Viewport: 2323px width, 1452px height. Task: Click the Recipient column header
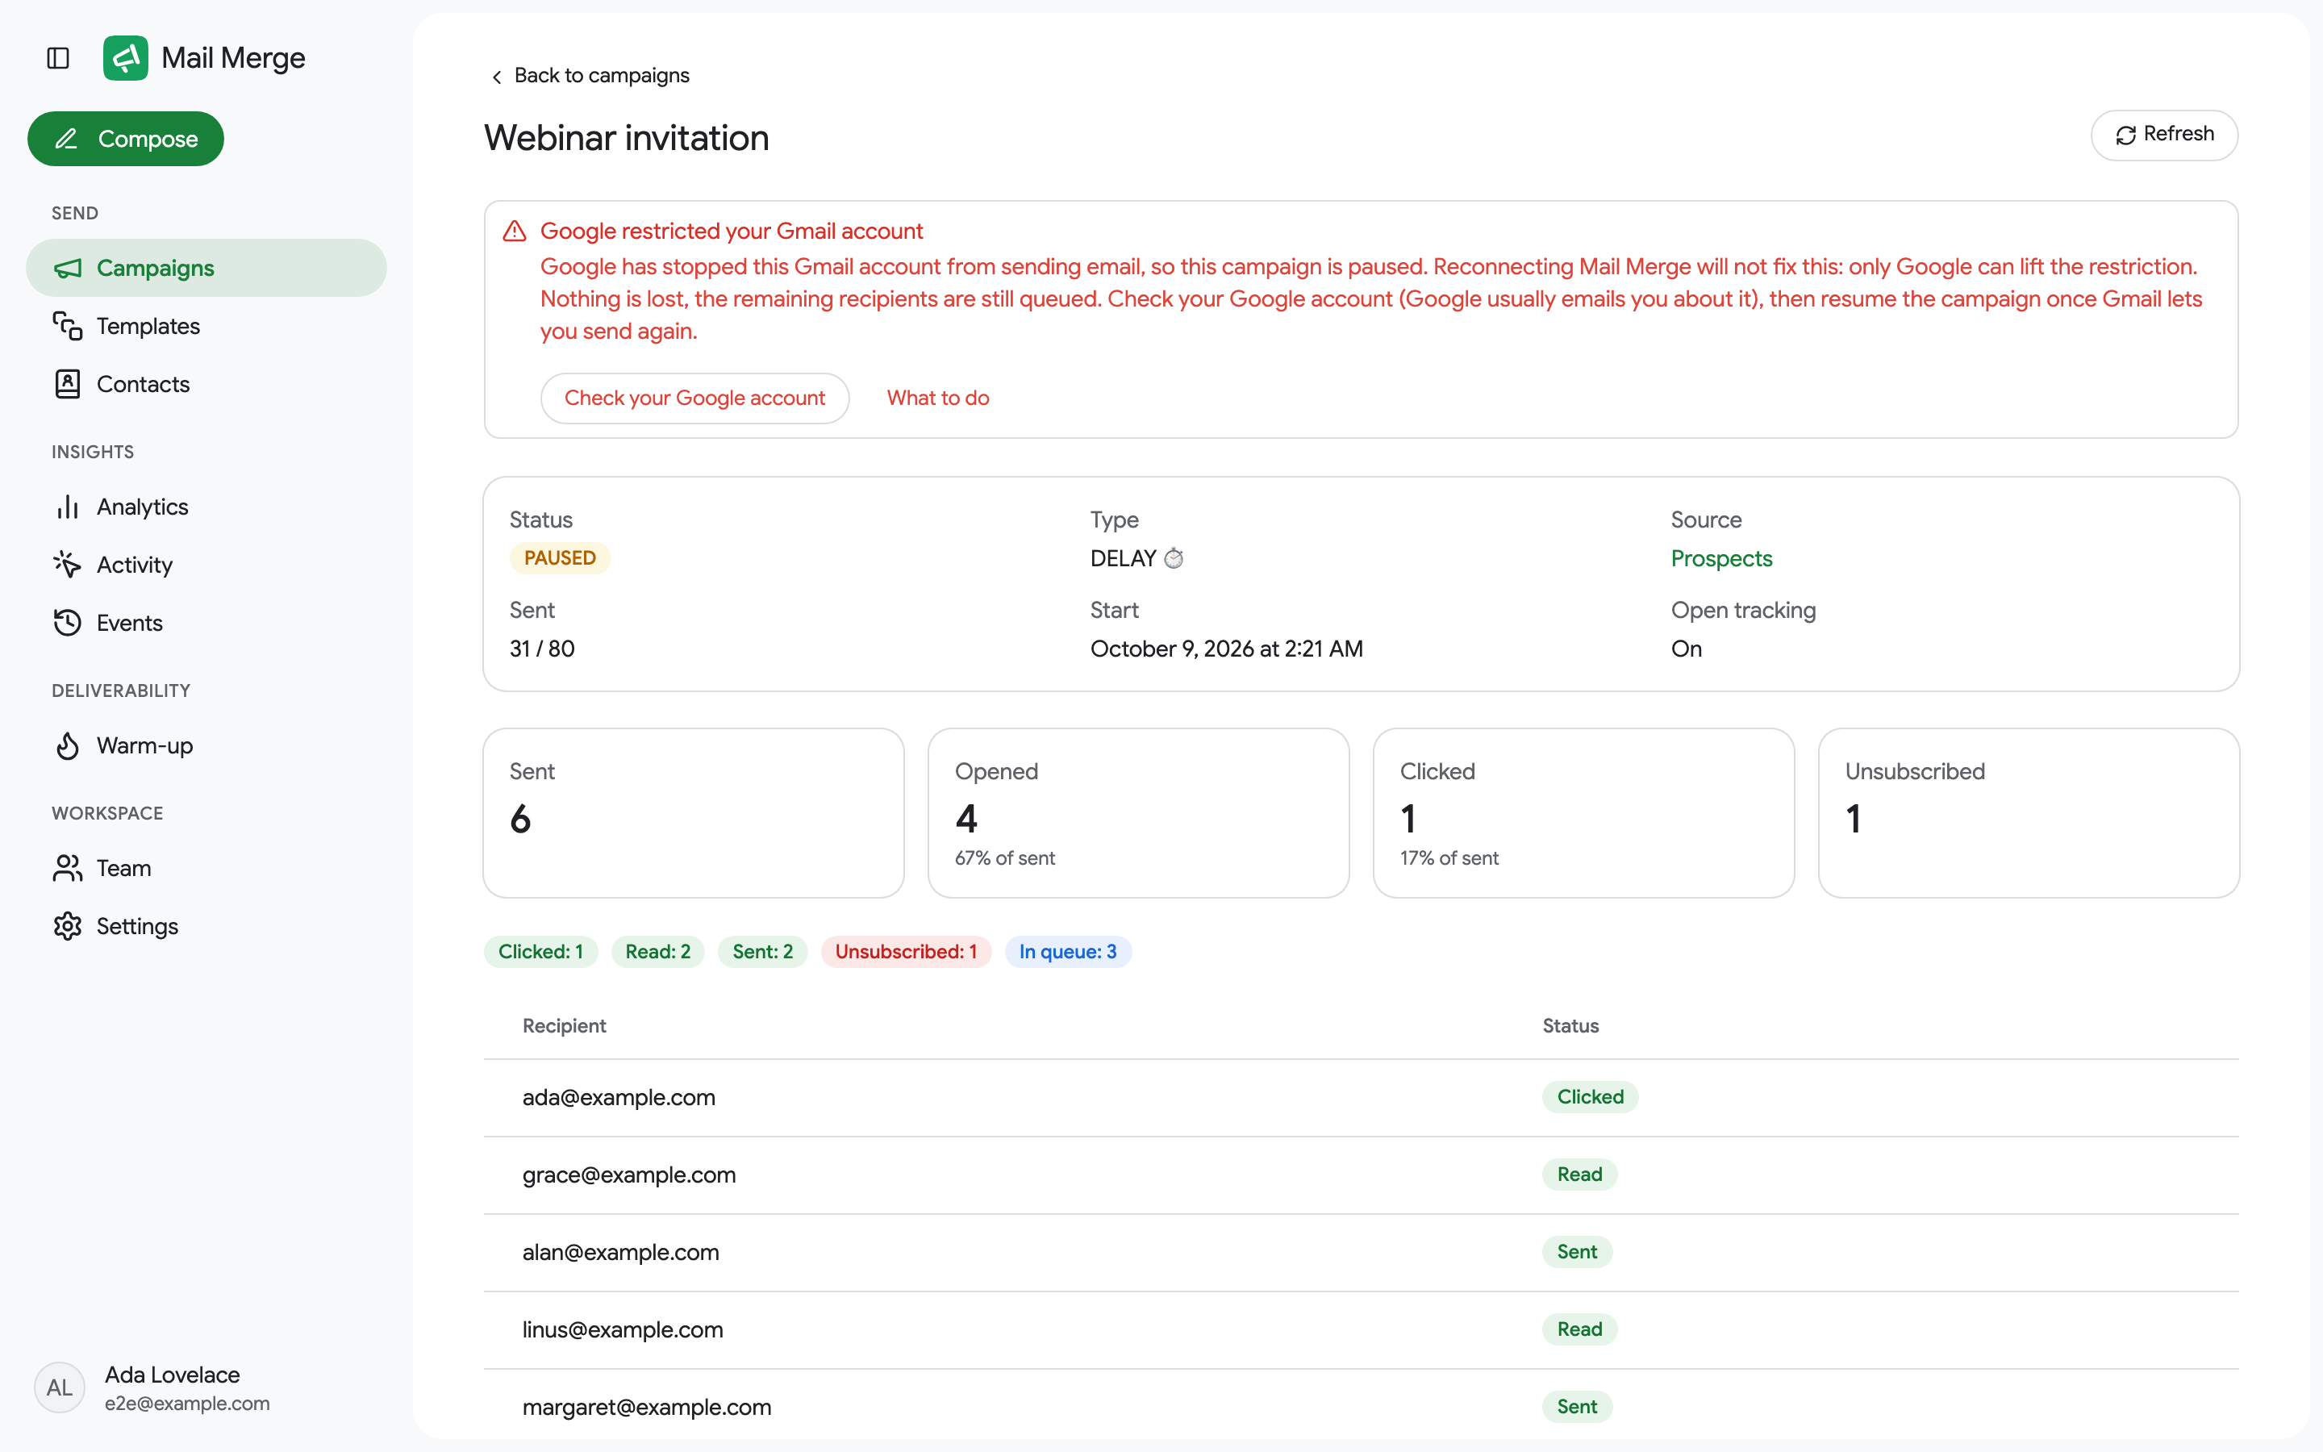pos(565,1025)
